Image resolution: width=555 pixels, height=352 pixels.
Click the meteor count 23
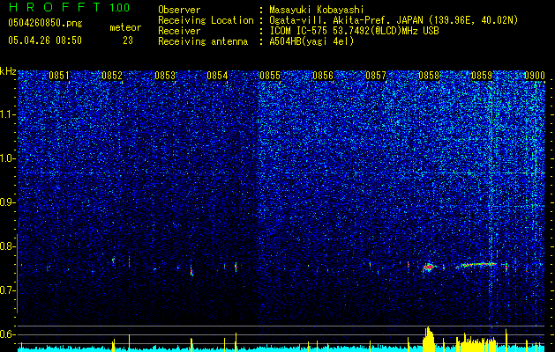[128, 40]
